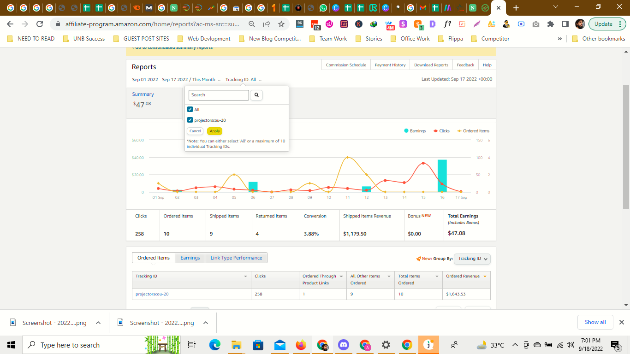Click the Feedback tab
Viewport: 630px width, 354px height.
465,65
